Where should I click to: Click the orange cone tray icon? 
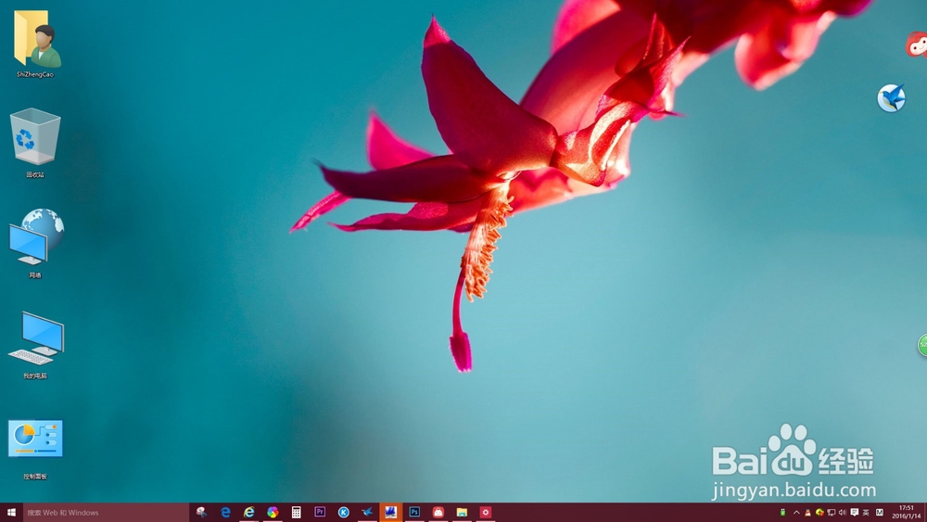[808, 513]
